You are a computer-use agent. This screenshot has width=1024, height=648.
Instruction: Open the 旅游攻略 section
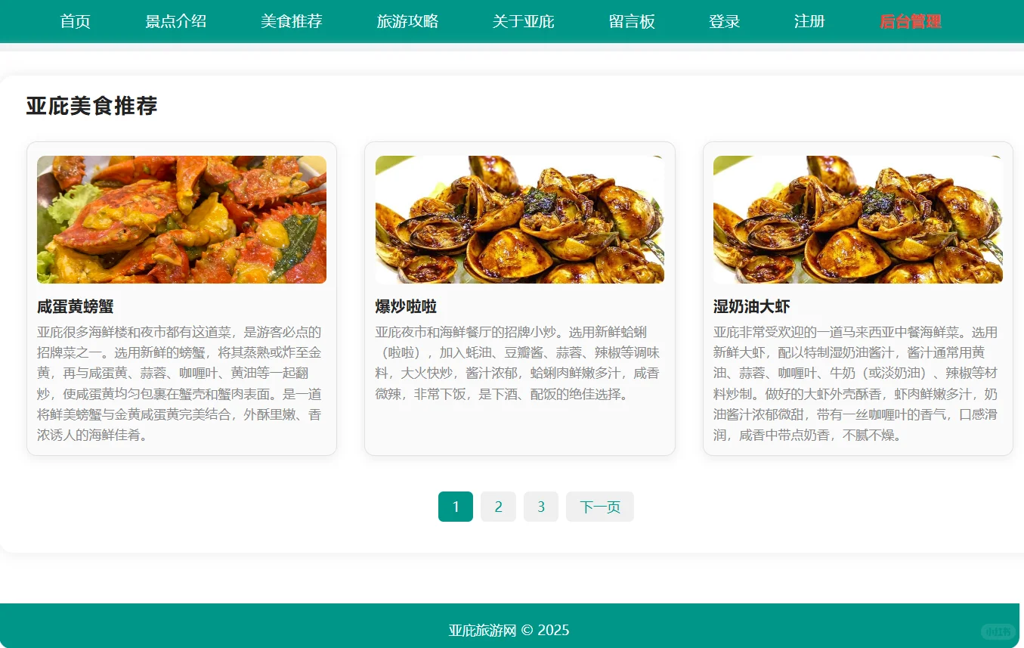point(407,21)
